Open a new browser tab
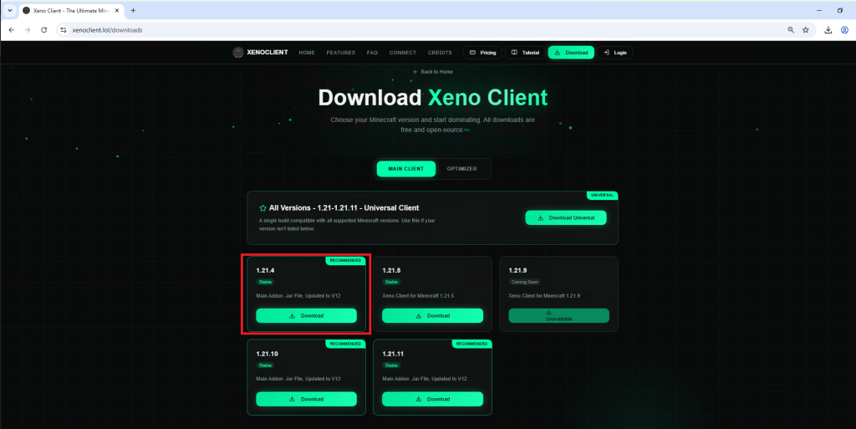856x429 pixels. pos(133,10)
